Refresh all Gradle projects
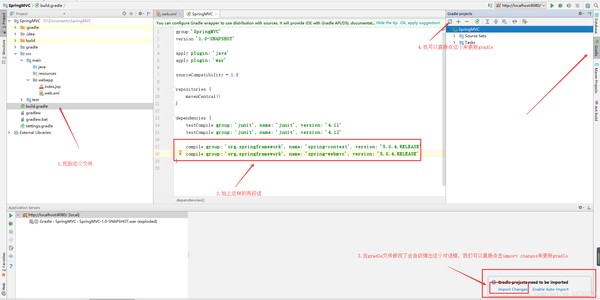Viewport: 600px width, 300px height. click(x=450, y=22)
